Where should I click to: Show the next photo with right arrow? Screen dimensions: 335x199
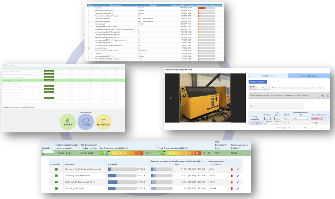coord(239,98)
